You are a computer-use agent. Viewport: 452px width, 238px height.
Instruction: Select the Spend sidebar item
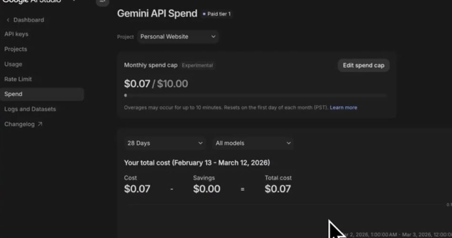[13, 94]
